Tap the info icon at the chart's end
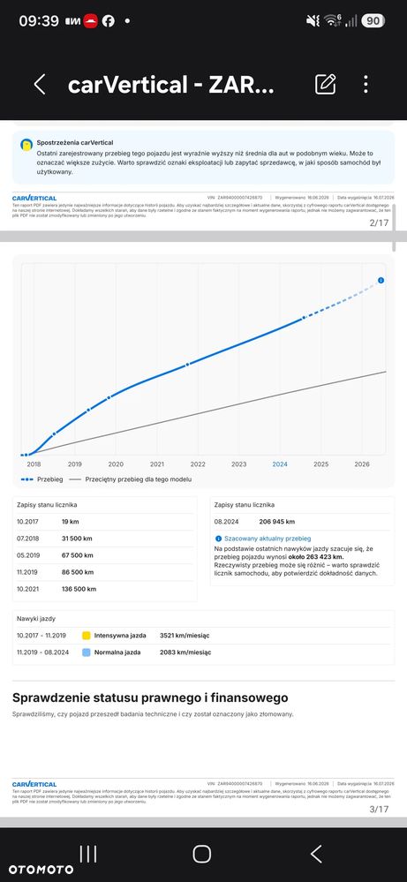Viewport: 407px width, 882px height. [381, 280]
